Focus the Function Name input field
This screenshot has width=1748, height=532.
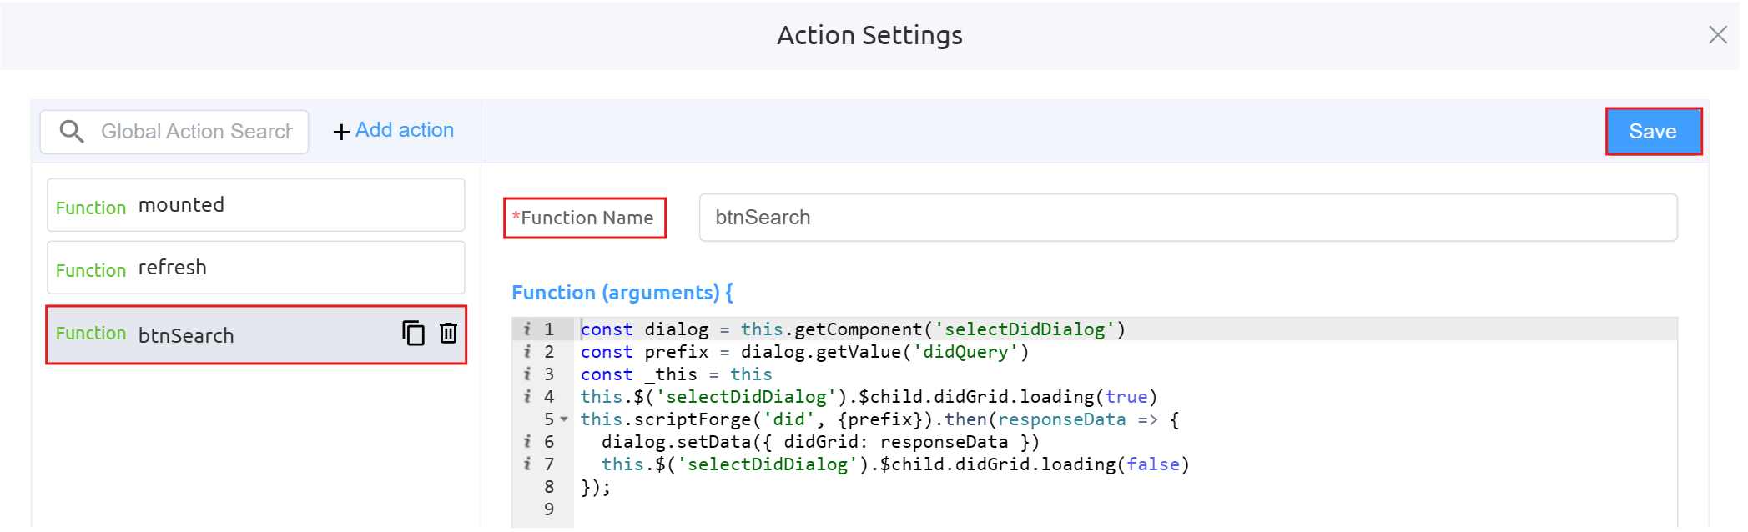point(1187,218)
